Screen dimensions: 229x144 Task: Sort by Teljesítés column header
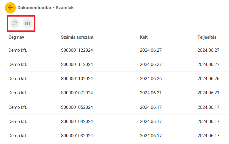(207, 37)
